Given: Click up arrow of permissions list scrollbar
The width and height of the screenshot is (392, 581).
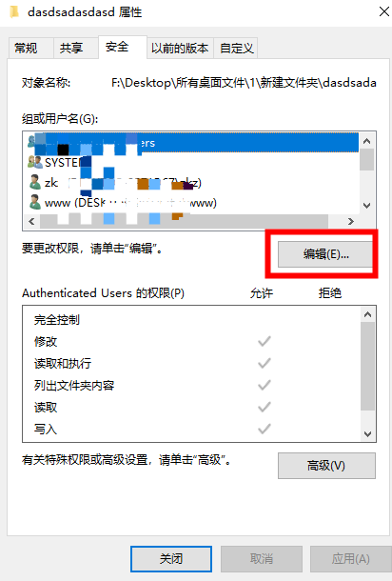Looking at the screenshot, I should pos(367,314).
